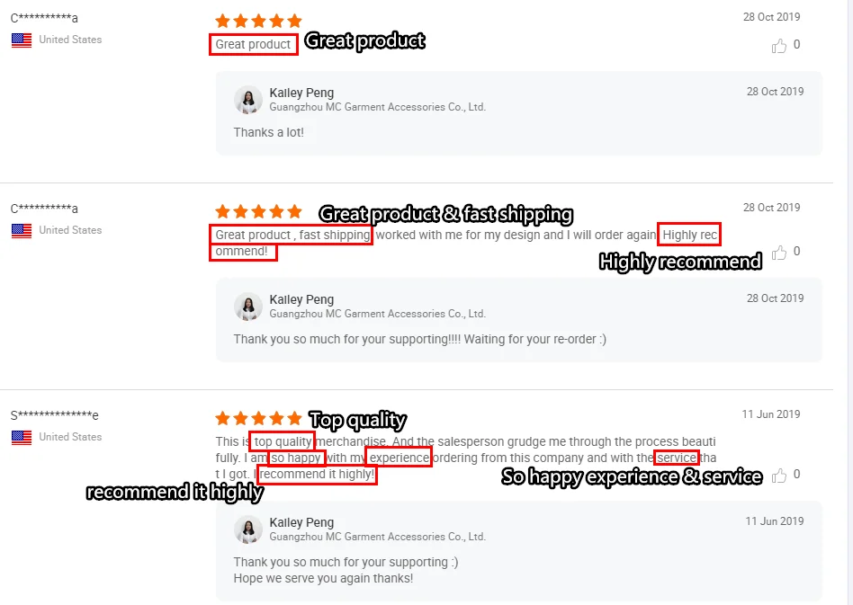Click the US flag under reviewer S***e
853x605 pixels.
coord(22,437)
